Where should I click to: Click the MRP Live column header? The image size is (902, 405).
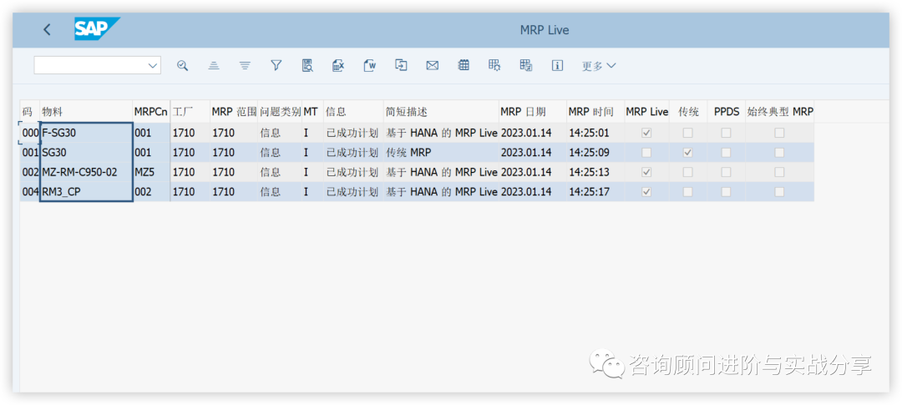pos(646,112)
